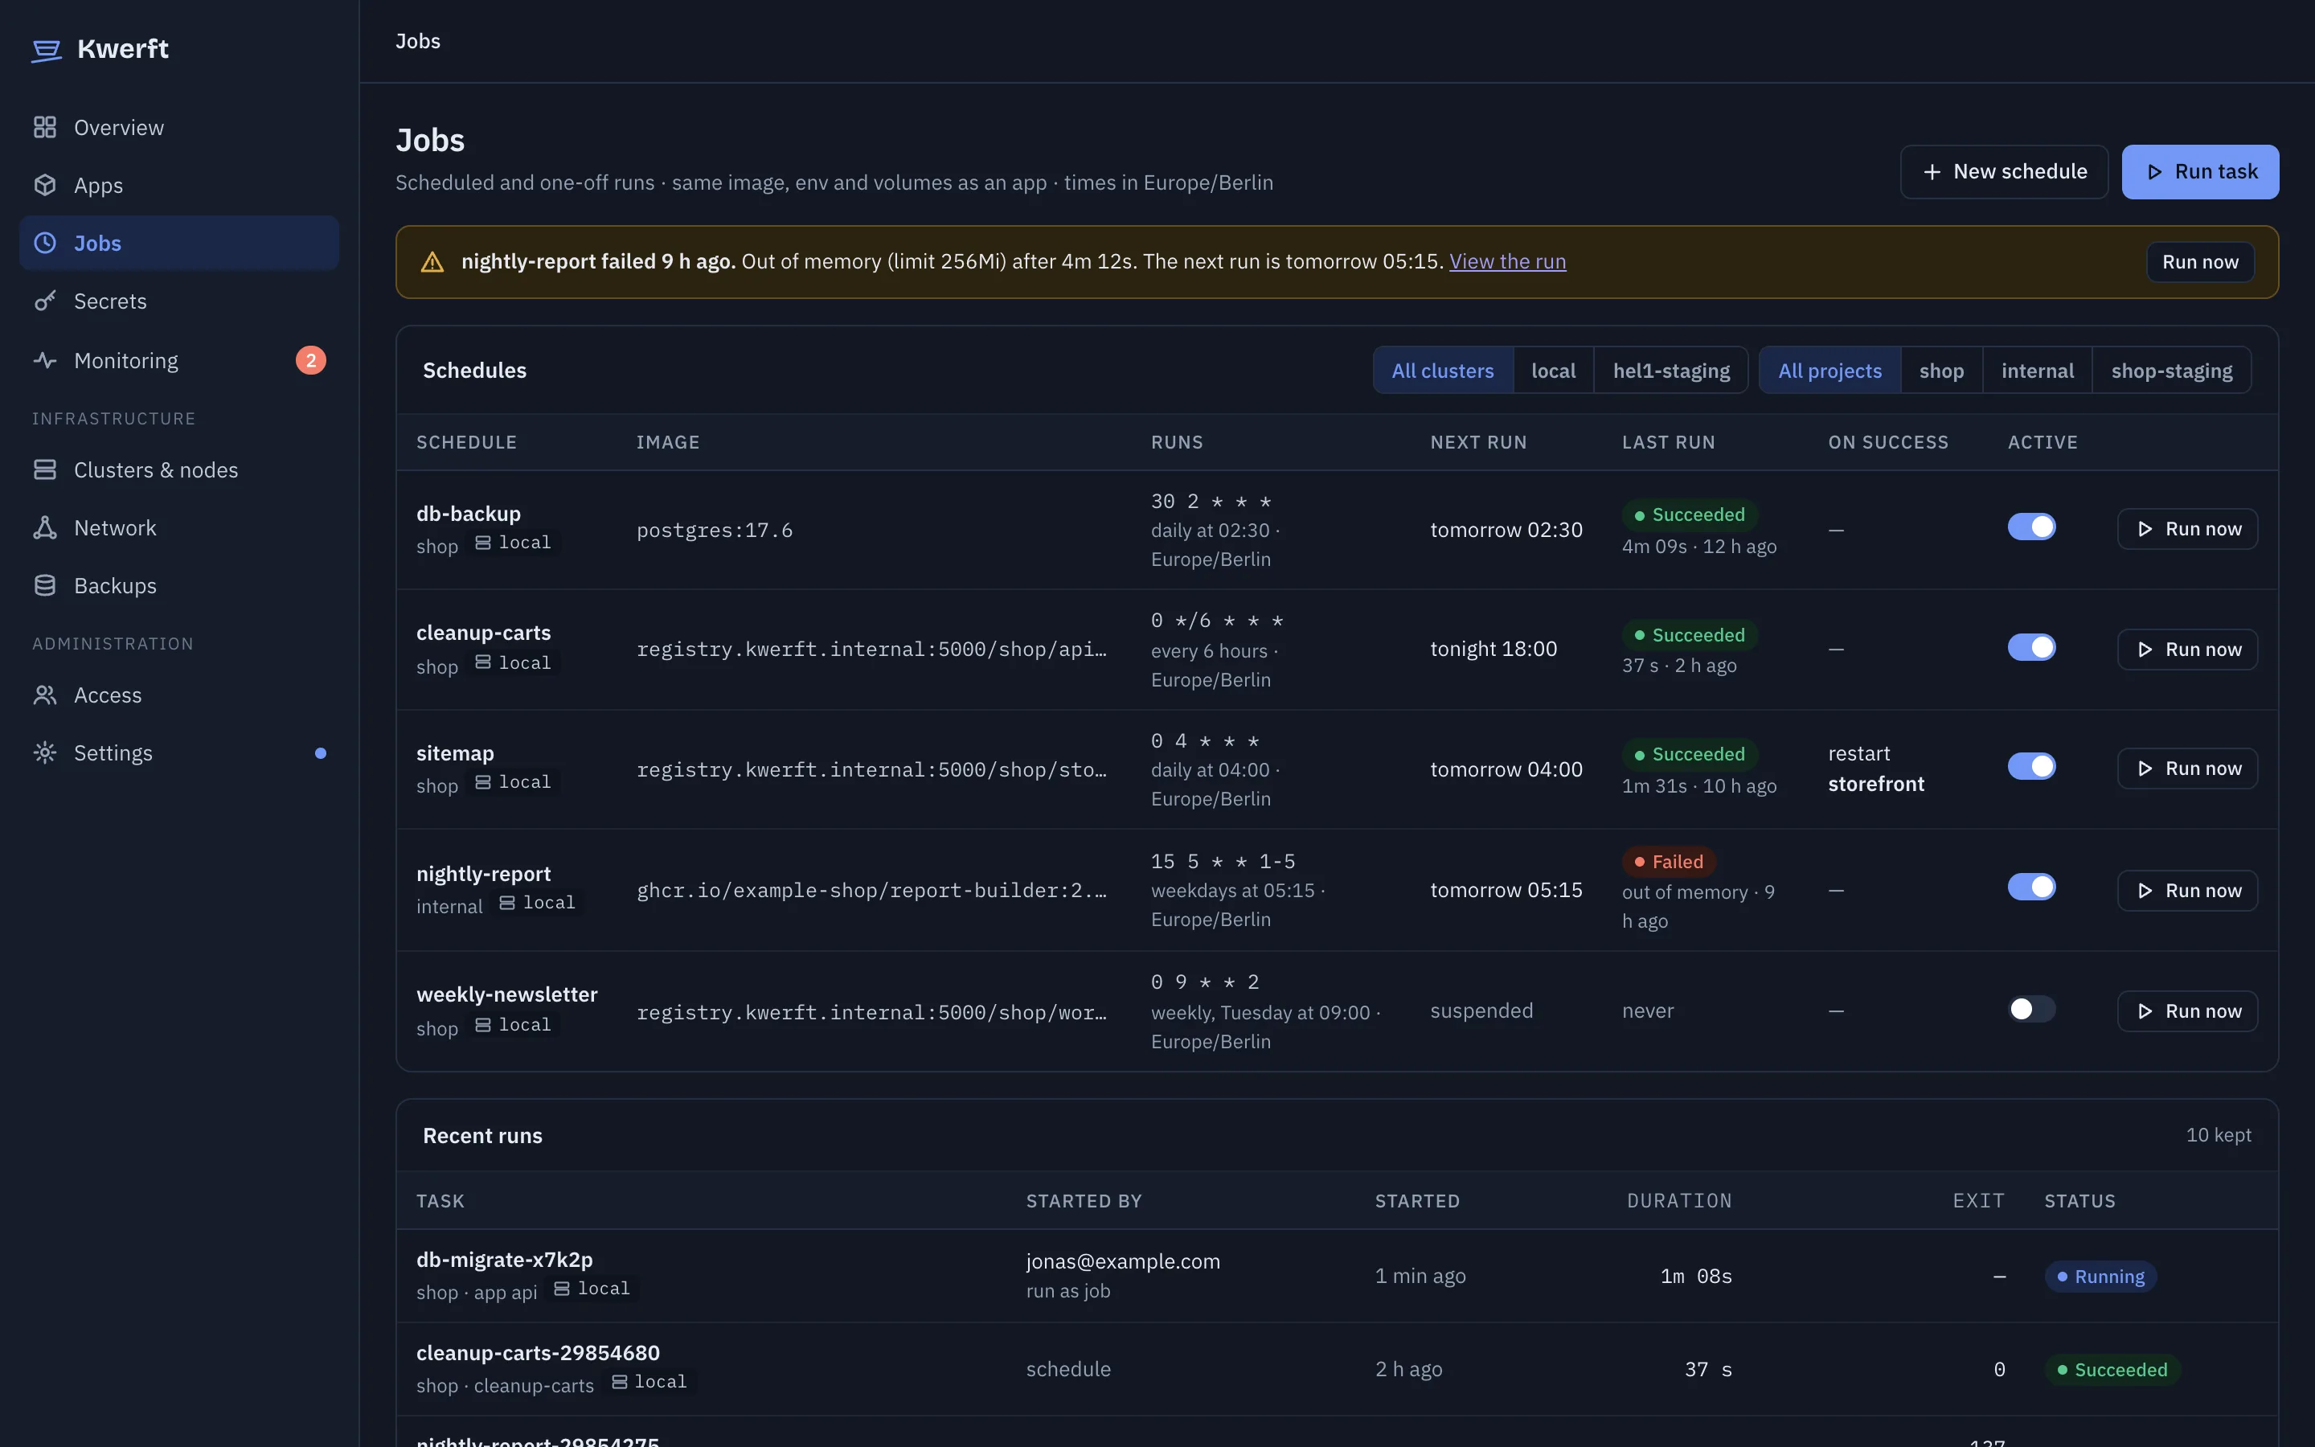The image size is (2315, 1447).
Task: Run the weekly-newsletter schedule now
Action: [2187, 1010]
